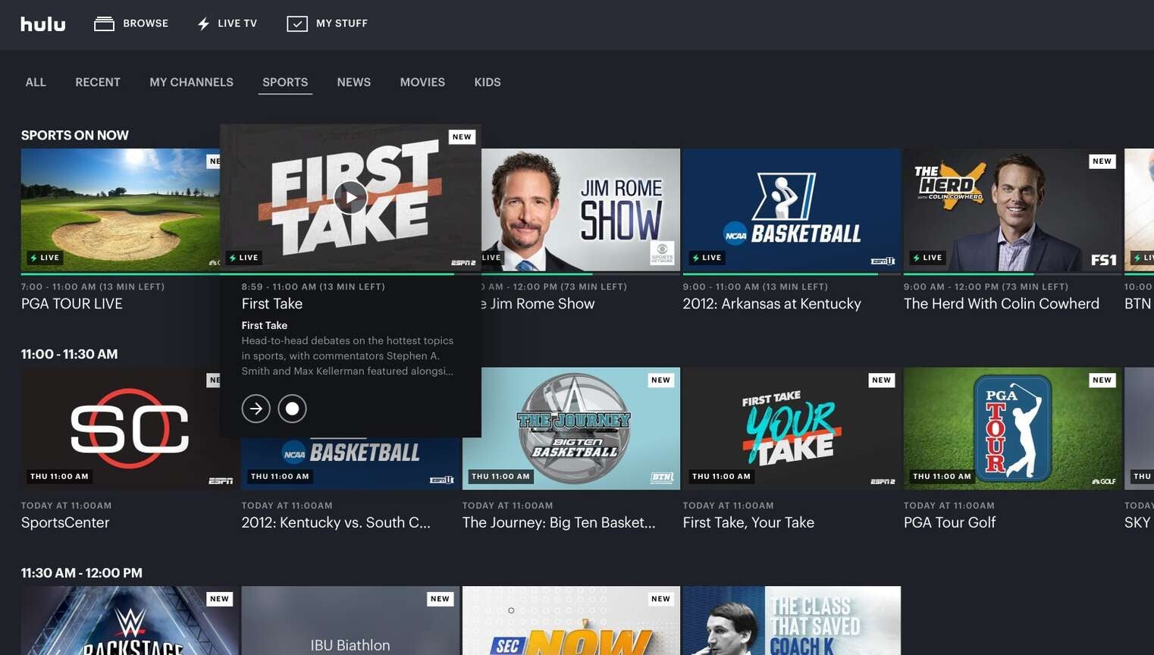Switch to MY CHANNELS tab
Image resolution: width=1154 pixels, height=655 pixels.
coord(191,82)
